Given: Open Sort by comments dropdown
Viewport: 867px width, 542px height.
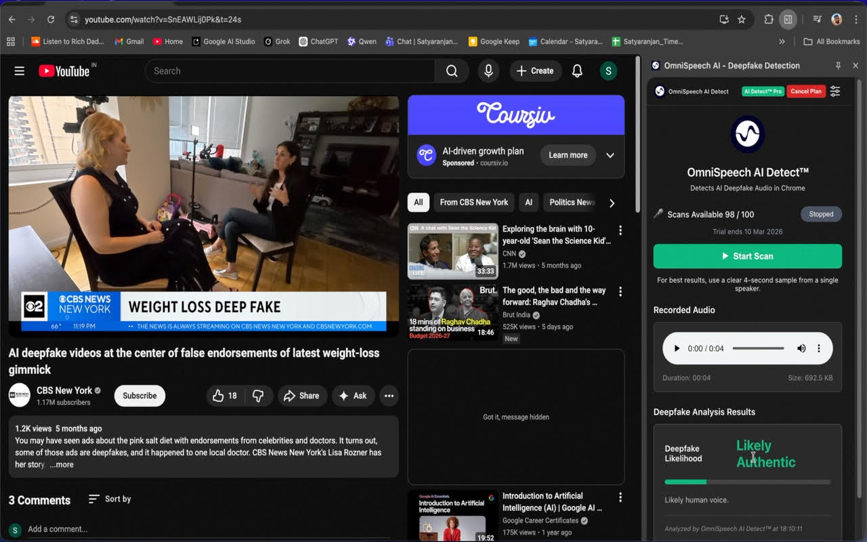Looking at the screenshot, I should 110,499.
